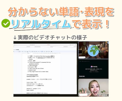Click the line 'more or less : 大体'
122x101 pixels.
pyautogui.click(x=31, y=82)
